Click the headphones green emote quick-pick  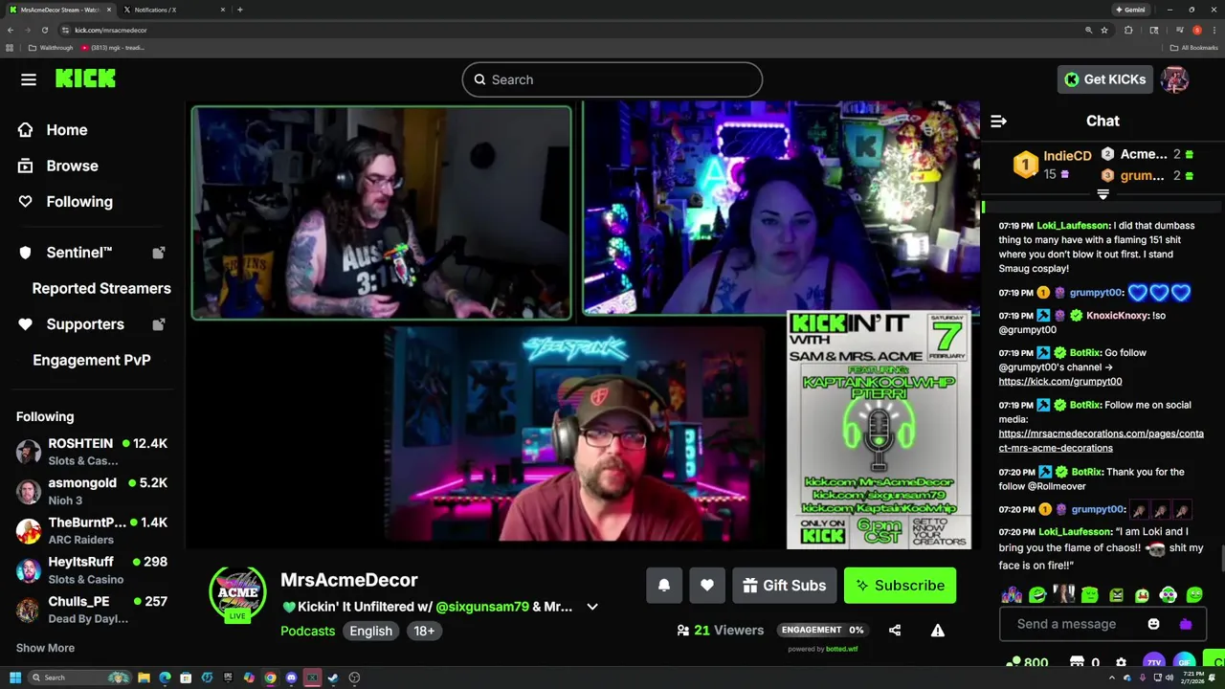tap(1168, 594)
